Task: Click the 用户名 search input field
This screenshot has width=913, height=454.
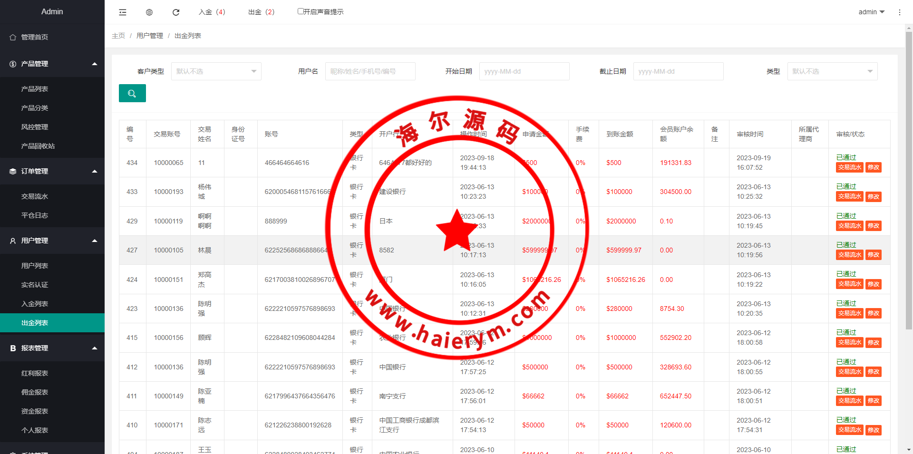Action: [x=370, y=71]
